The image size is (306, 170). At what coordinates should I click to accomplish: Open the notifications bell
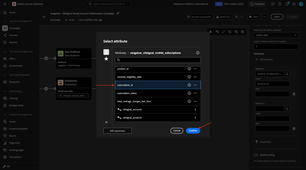[x=287, y=4]
